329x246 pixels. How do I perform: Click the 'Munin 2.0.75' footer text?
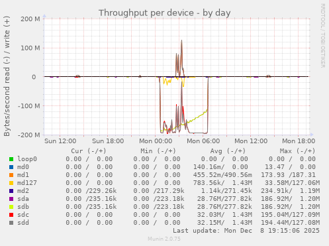click(x=164, y=239)
